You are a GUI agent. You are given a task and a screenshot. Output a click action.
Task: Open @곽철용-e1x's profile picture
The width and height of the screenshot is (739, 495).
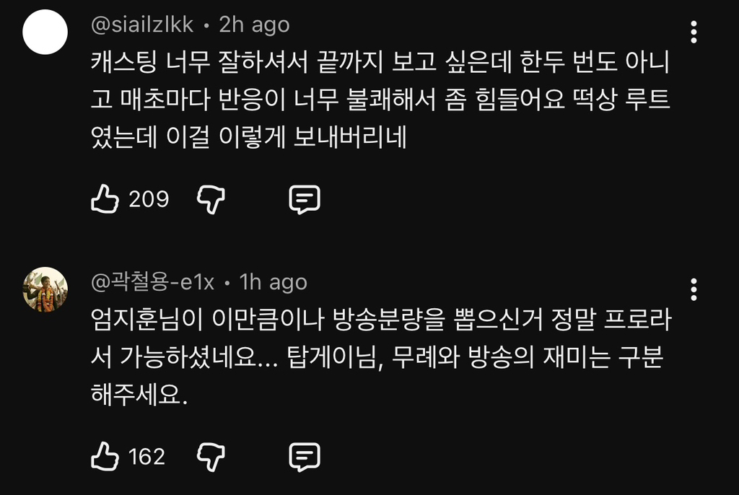[x=44, y=289]
